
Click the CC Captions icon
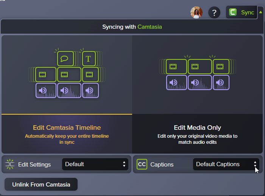pos(142,164)
